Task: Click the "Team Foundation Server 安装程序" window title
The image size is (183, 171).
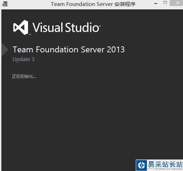Action: pyautogui.click(x=93, y=4)
